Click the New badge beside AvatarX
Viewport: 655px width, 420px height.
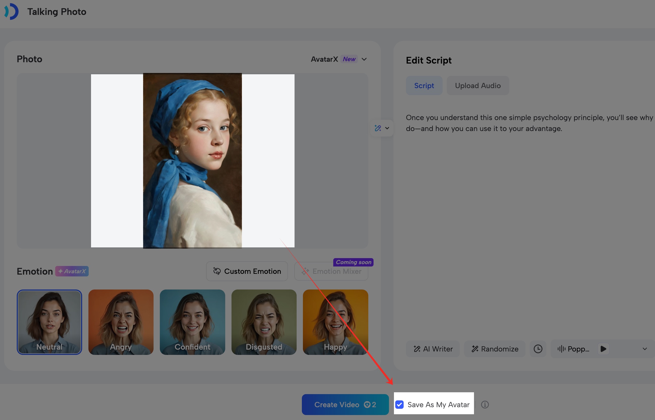pos(349,59)
